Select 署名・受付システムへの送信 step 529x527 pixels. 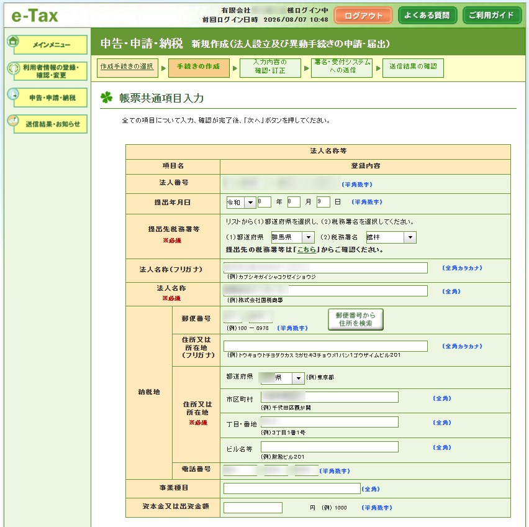[341, 68]
